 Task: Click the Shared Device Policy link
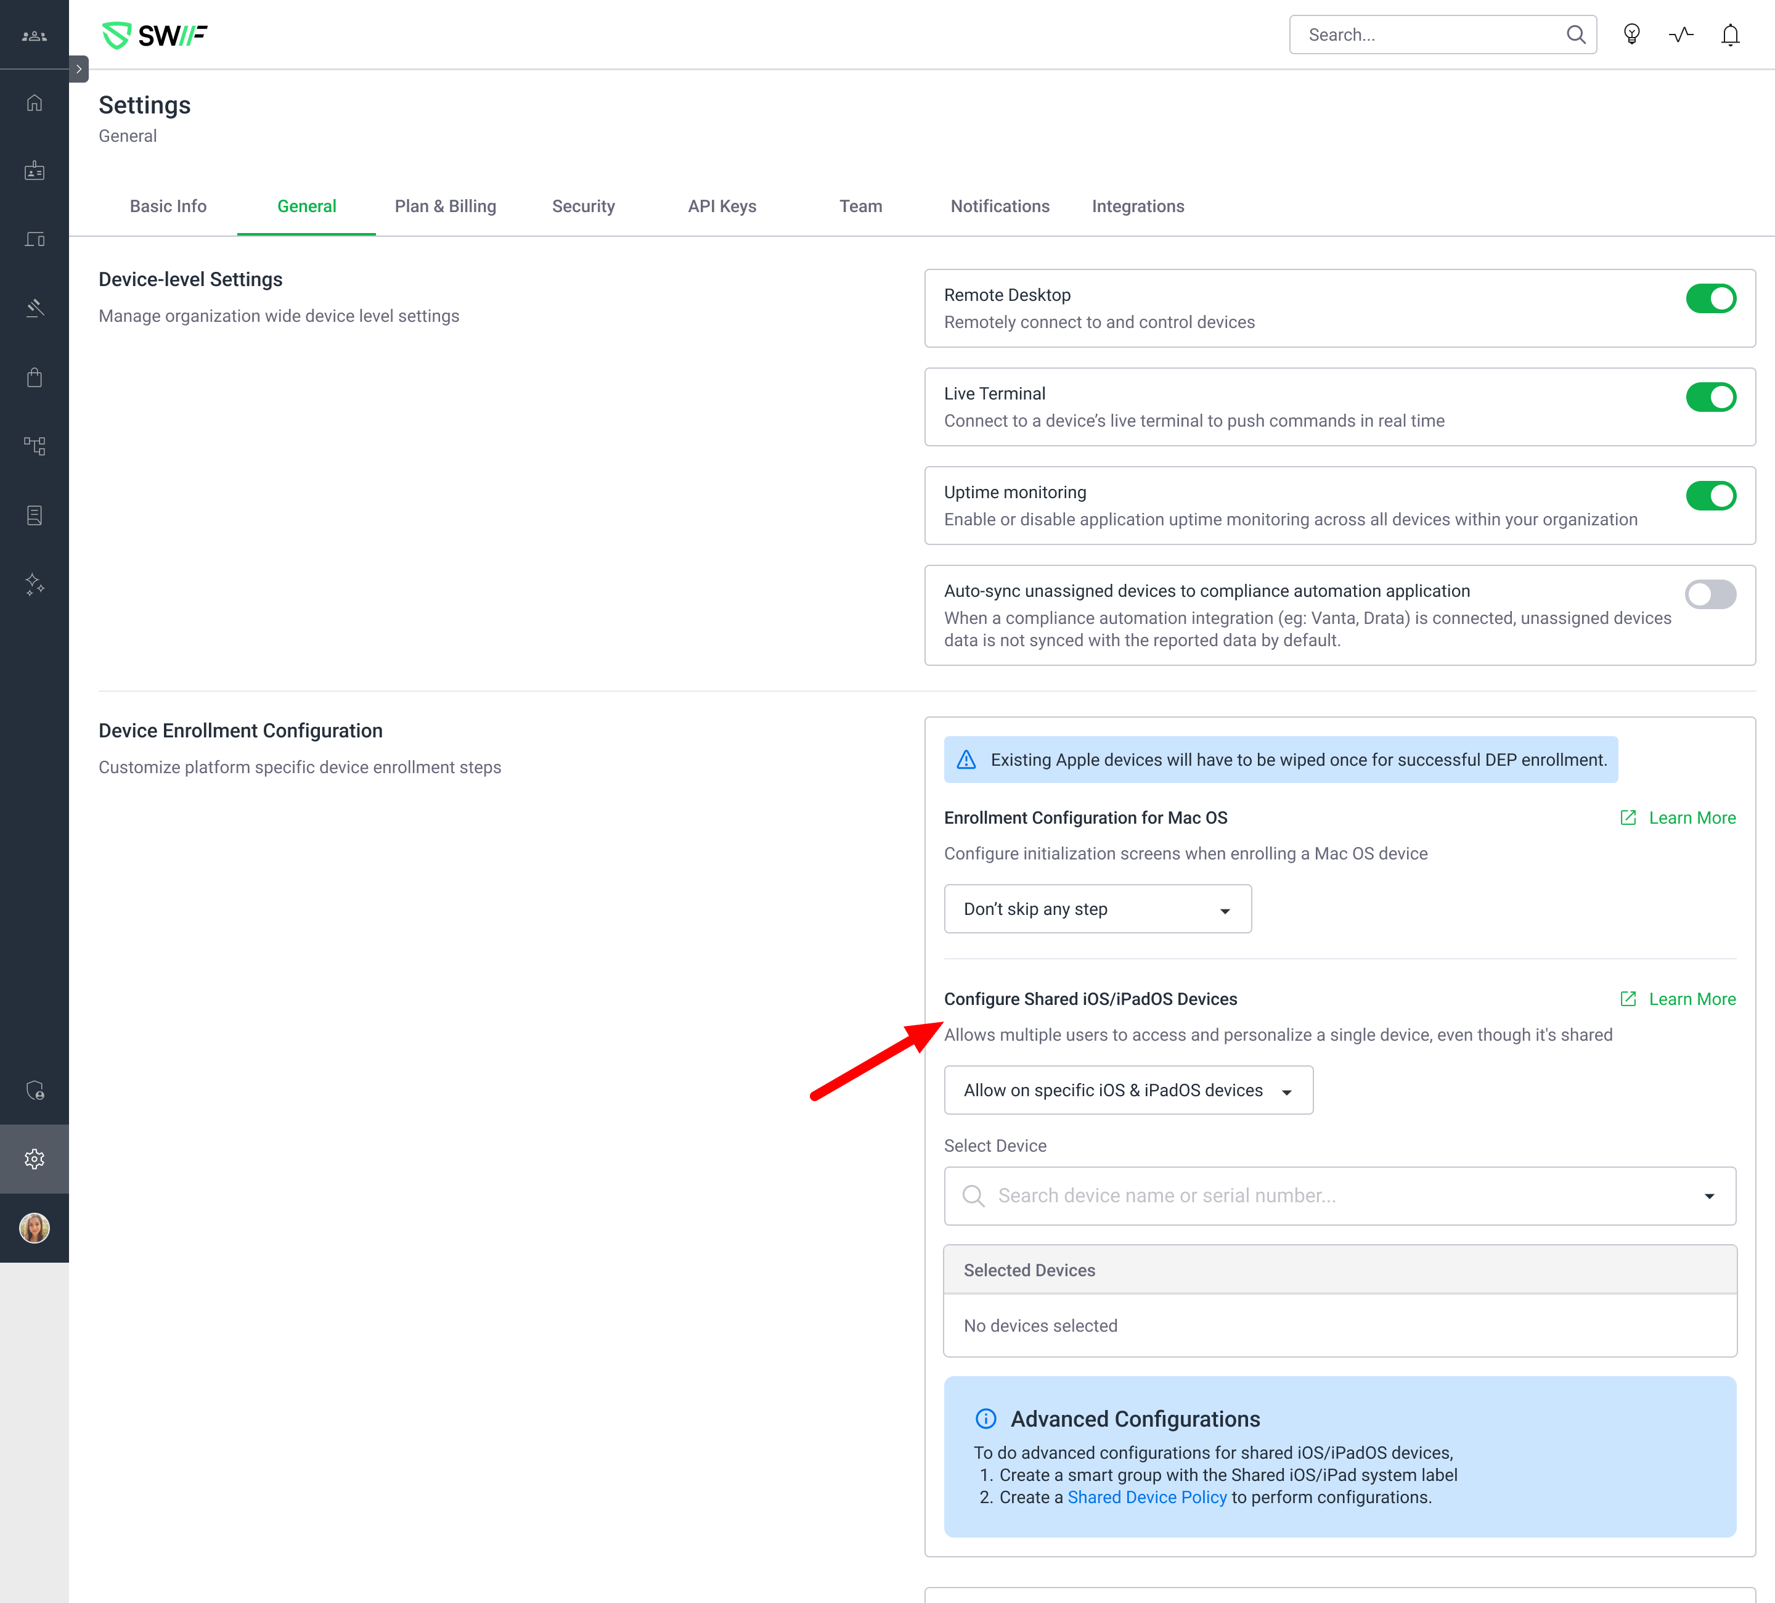click(1146, 1498)
